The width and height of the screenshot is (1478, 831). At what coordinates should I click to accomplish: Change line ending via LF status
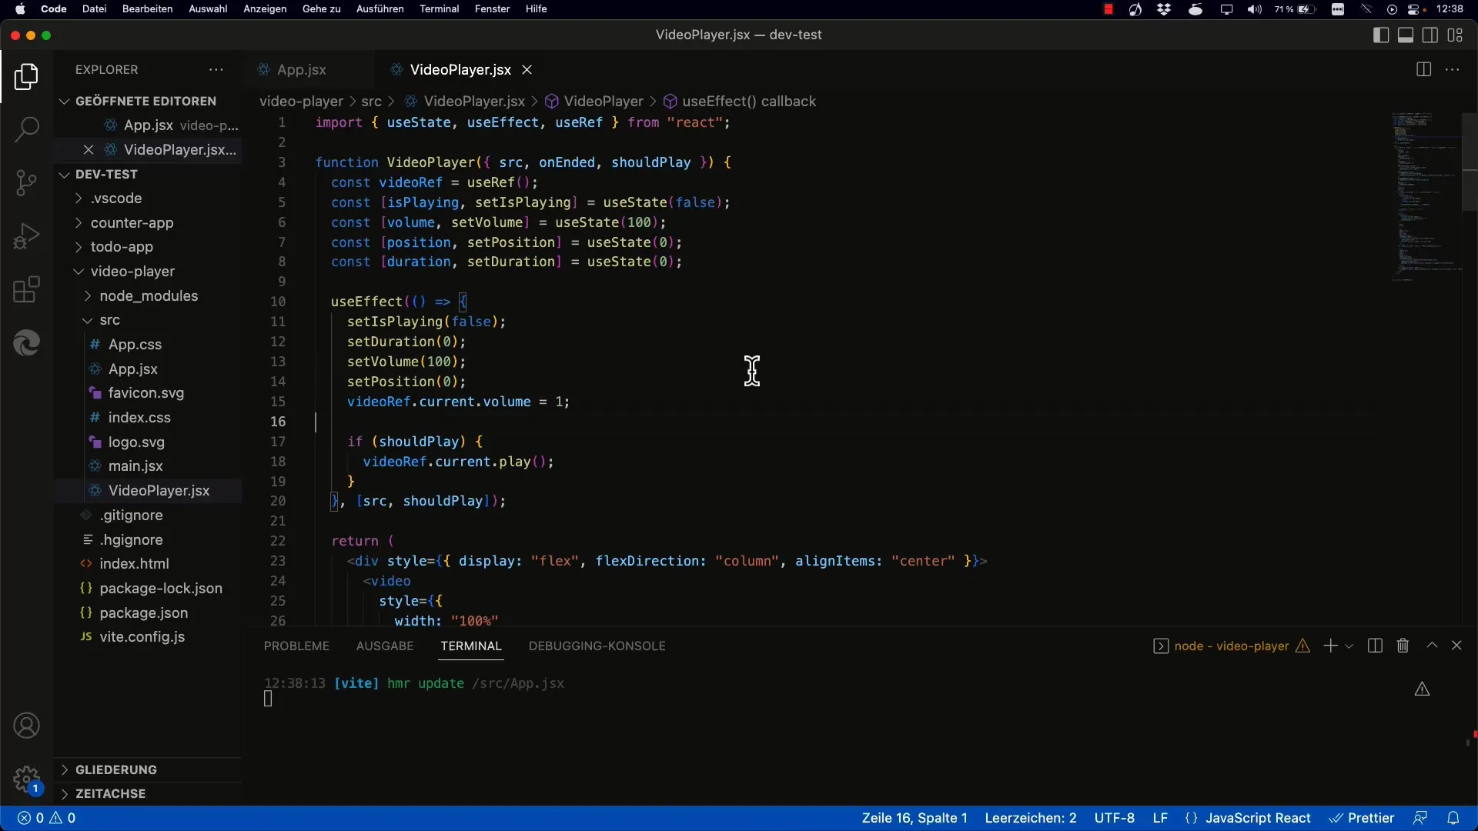pos(1161,818)
